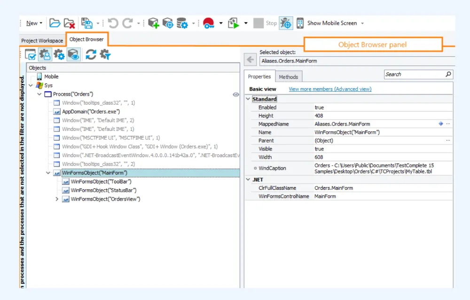Click the mobile device icon in toolbar
470x300 pixels.
pos(300,23)
